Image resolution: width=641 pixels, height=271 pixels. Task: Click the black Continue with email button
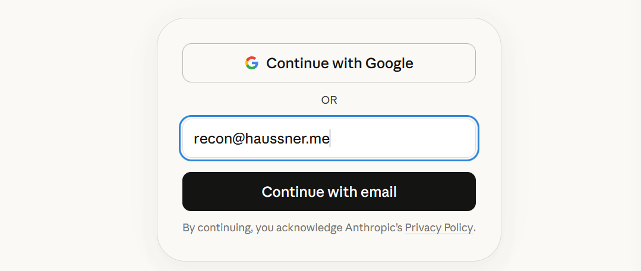329,192
